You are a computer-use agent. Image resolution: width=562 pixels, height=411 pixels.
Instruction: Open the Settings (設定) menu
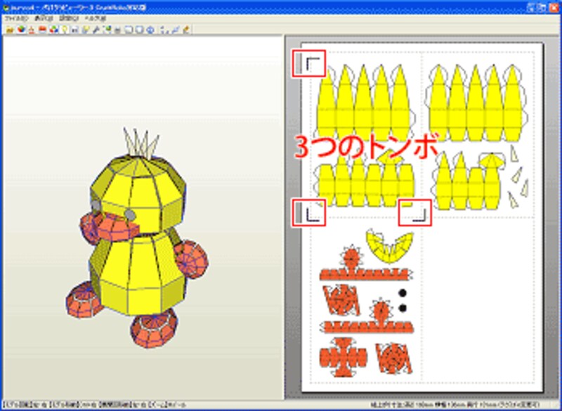(69, 18)
